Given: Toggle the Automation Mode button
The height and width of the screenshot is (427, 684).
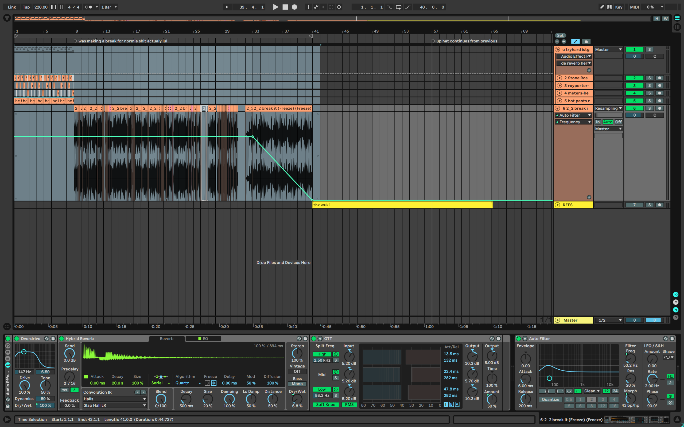Looking at the screenshot, I should [x=575, y=42].
